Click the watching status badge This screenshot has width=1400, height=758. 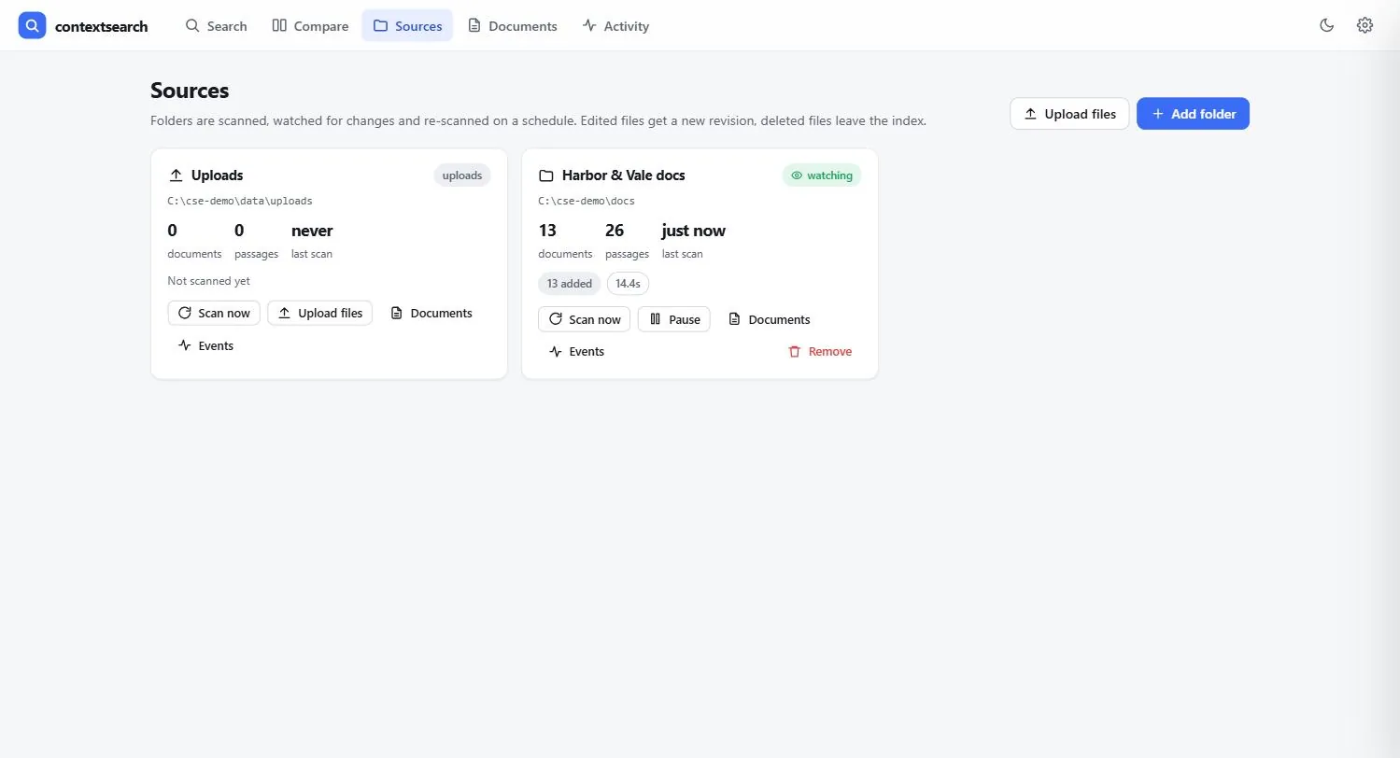click(x=822, y=175)
